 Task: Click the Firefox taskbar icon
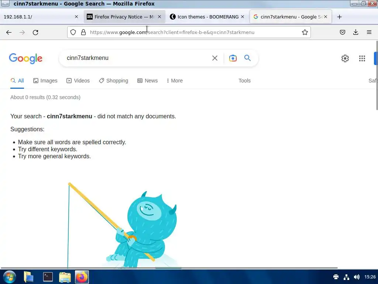pos(82,277)
